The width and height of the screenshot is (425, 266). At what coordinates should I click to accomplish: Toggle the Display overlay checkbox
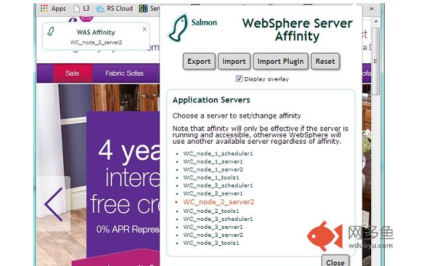(x=239, y=78)
